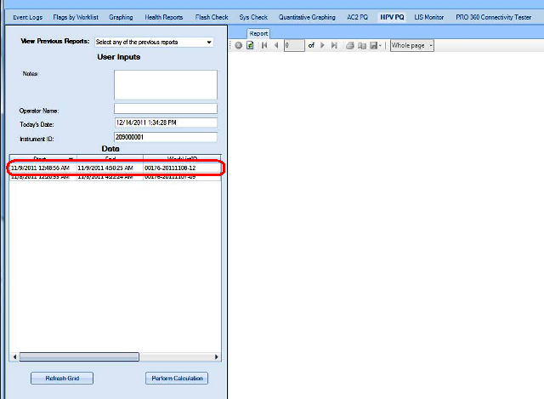Open the Whole page zoom dropdown
The height and width of the screenshot is (399, 544).
click(x=412, y=45)
